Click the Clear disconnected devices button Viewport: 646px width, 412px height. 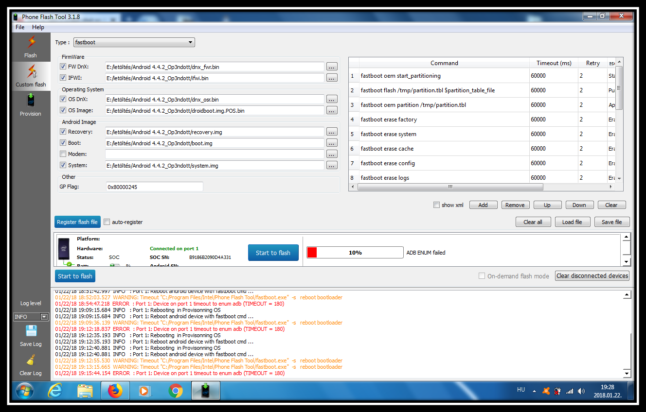592,275
